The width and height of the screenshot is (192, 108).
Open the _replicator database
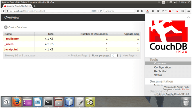tap(12, 39)
